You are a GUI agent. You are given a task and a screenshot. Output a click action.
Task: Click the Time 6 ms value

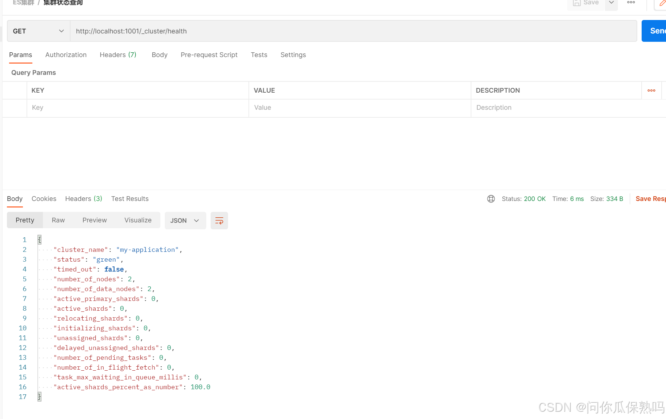(577, 199)
